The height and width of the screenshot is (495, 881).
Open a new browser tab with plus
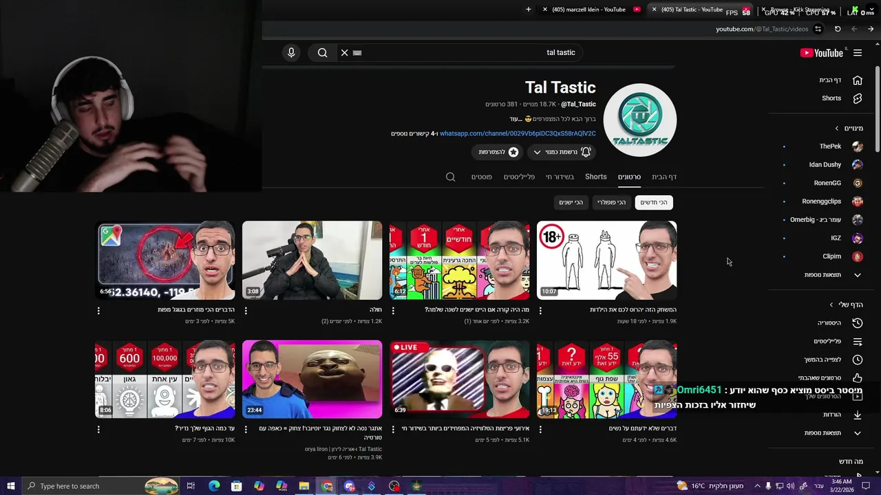529,10
